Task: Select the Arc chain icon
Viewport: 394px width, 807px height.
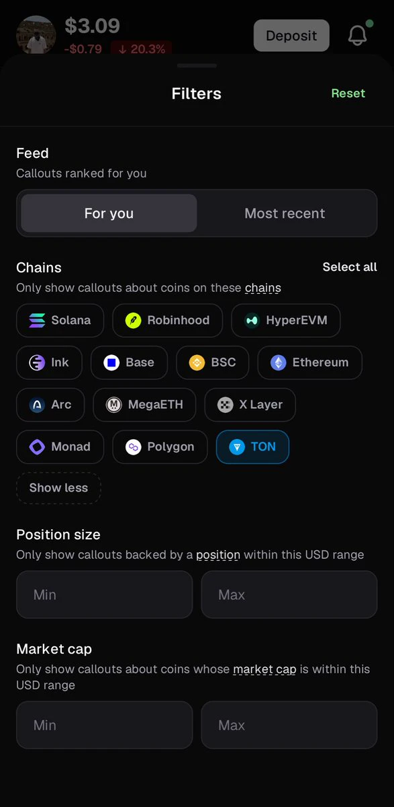Action: pos(37,405)
